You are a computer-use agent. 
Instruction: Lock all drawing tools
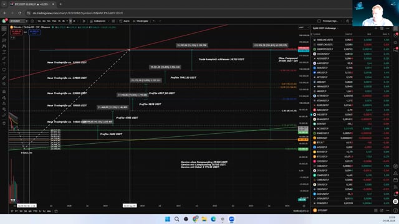[x=4, y=104]
